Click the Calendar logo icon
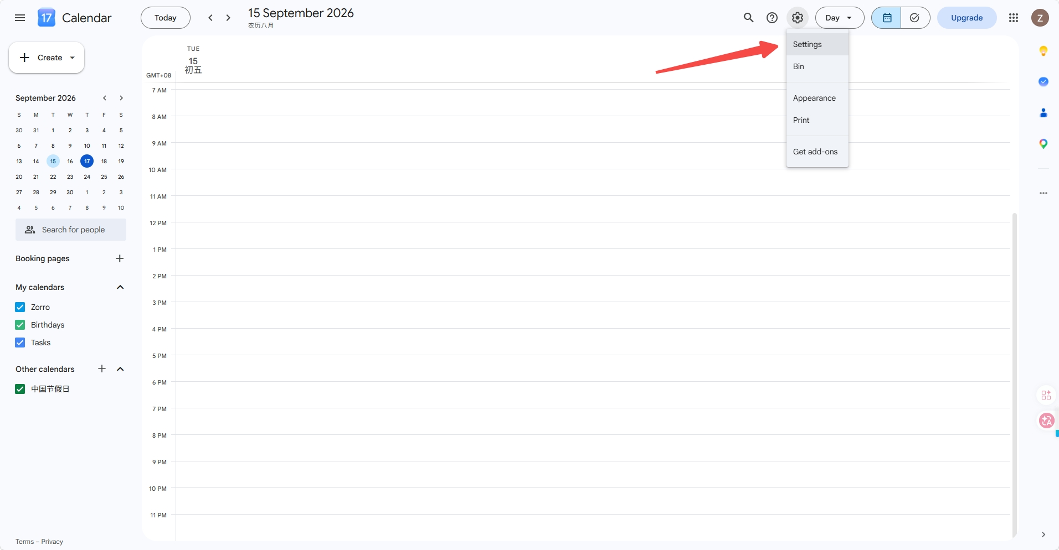 coord(47,18)
